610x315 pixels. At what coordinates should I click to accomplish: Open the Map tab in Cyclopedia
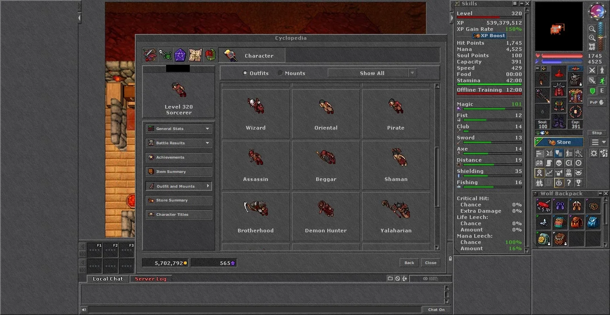(195, 55)
